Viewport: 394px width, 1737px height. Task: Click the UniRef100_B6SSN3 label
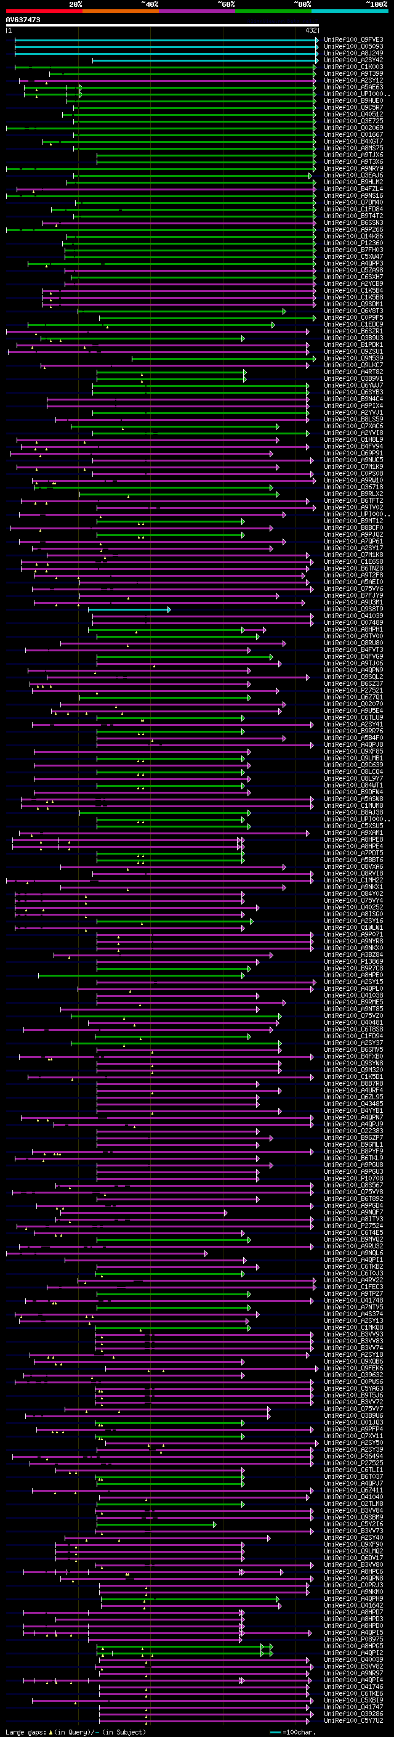coord(353,222)
